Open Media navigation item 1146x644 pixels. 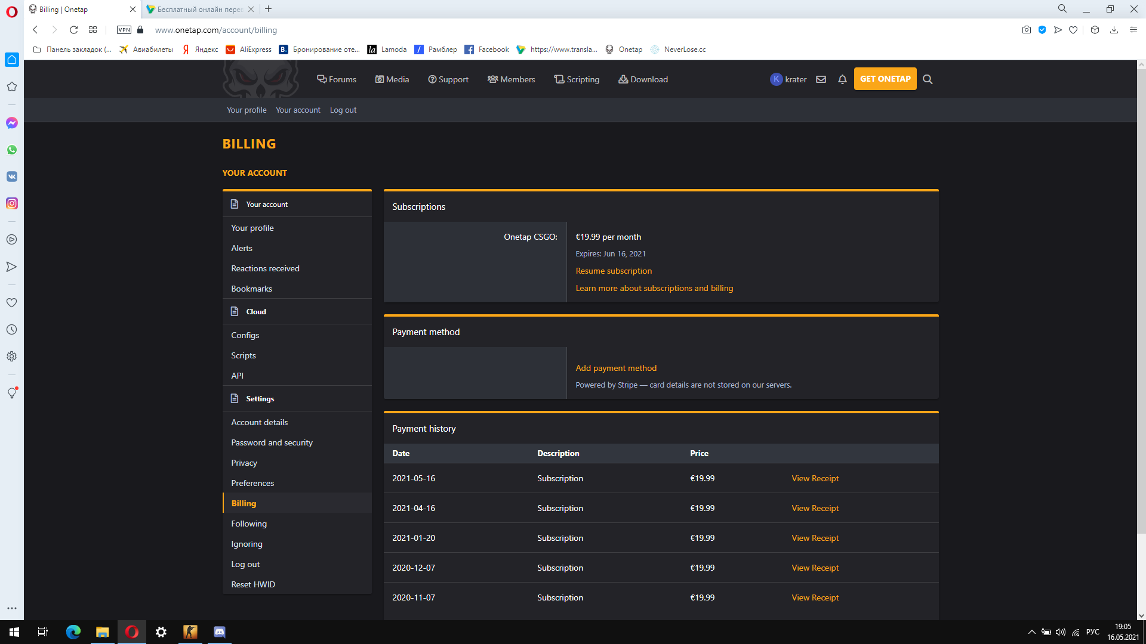coord(392,79)
